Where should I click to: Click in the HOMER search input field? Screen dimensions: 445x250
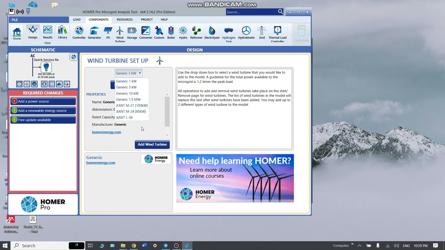click(251, 12)
